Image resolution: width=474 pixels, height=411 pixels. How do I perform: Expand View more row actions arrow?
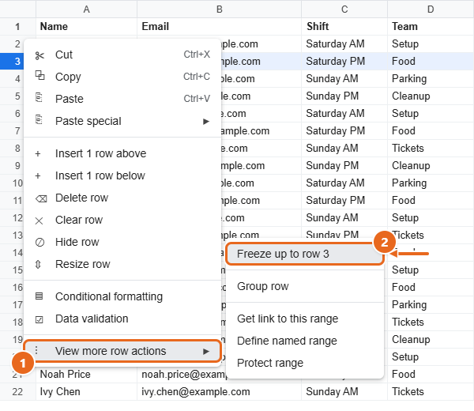[206, 352]
